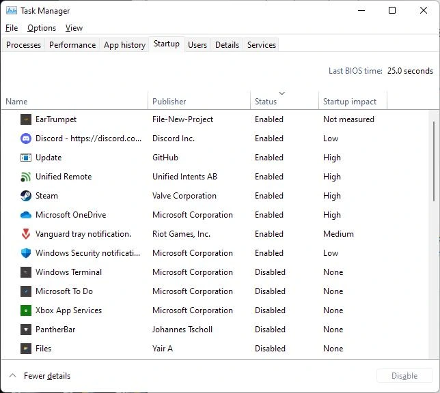Select the EarTrumpet row name
This screenshot has height=393, width=440.
pyautogui.click(x=56, y=119)
